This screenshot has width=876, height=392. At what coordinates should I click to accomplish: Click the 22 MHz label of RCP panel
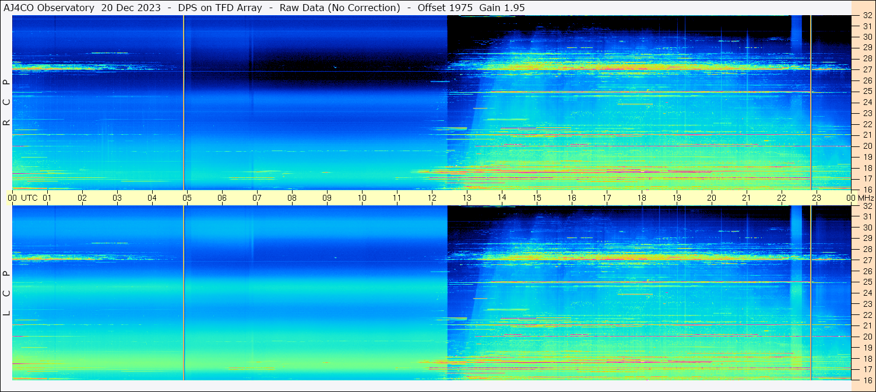point(867,124)
